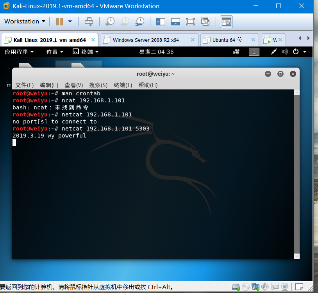The height and width of the screenshot is (293, 318).
Task: Take a snapshot of the VM
Action: 110,21
